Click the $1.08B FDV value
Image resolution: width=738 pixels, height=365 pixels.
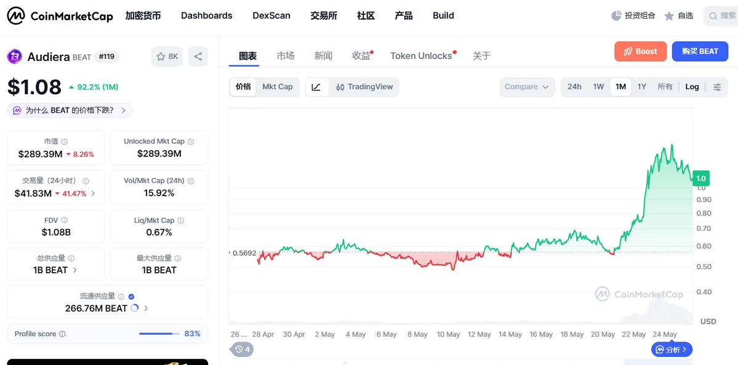pos(56,232)
